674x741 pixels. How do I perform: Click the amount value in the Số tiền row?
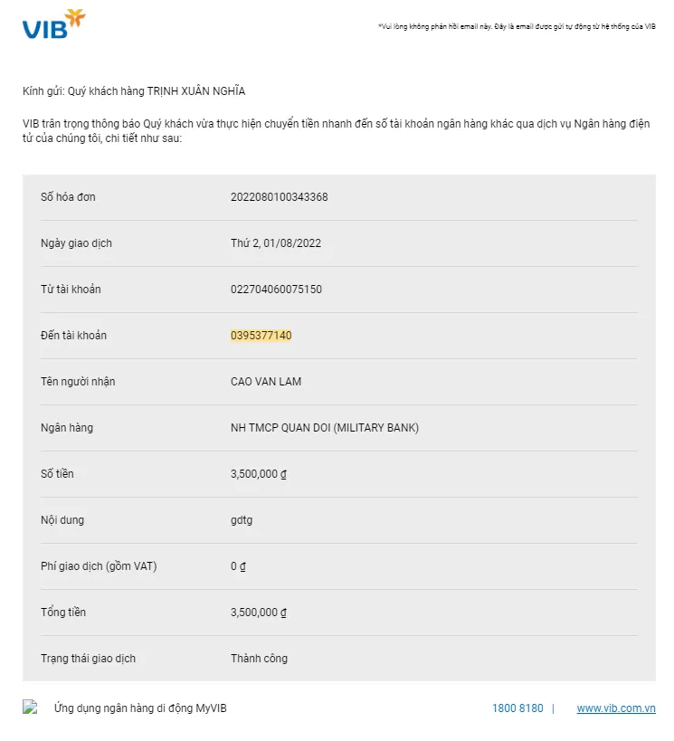click(258, 474)
